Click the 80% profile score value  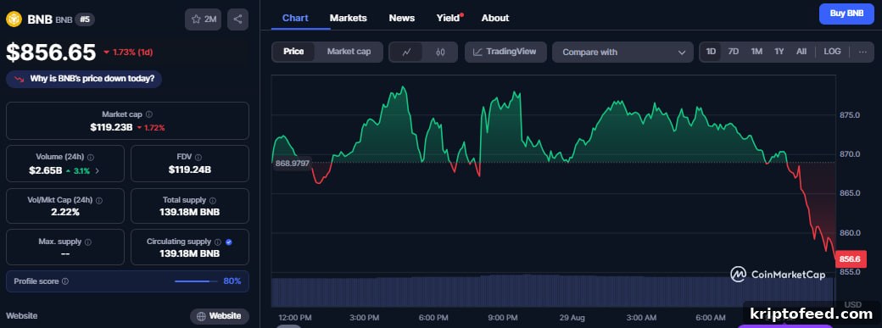click(232, 281)
